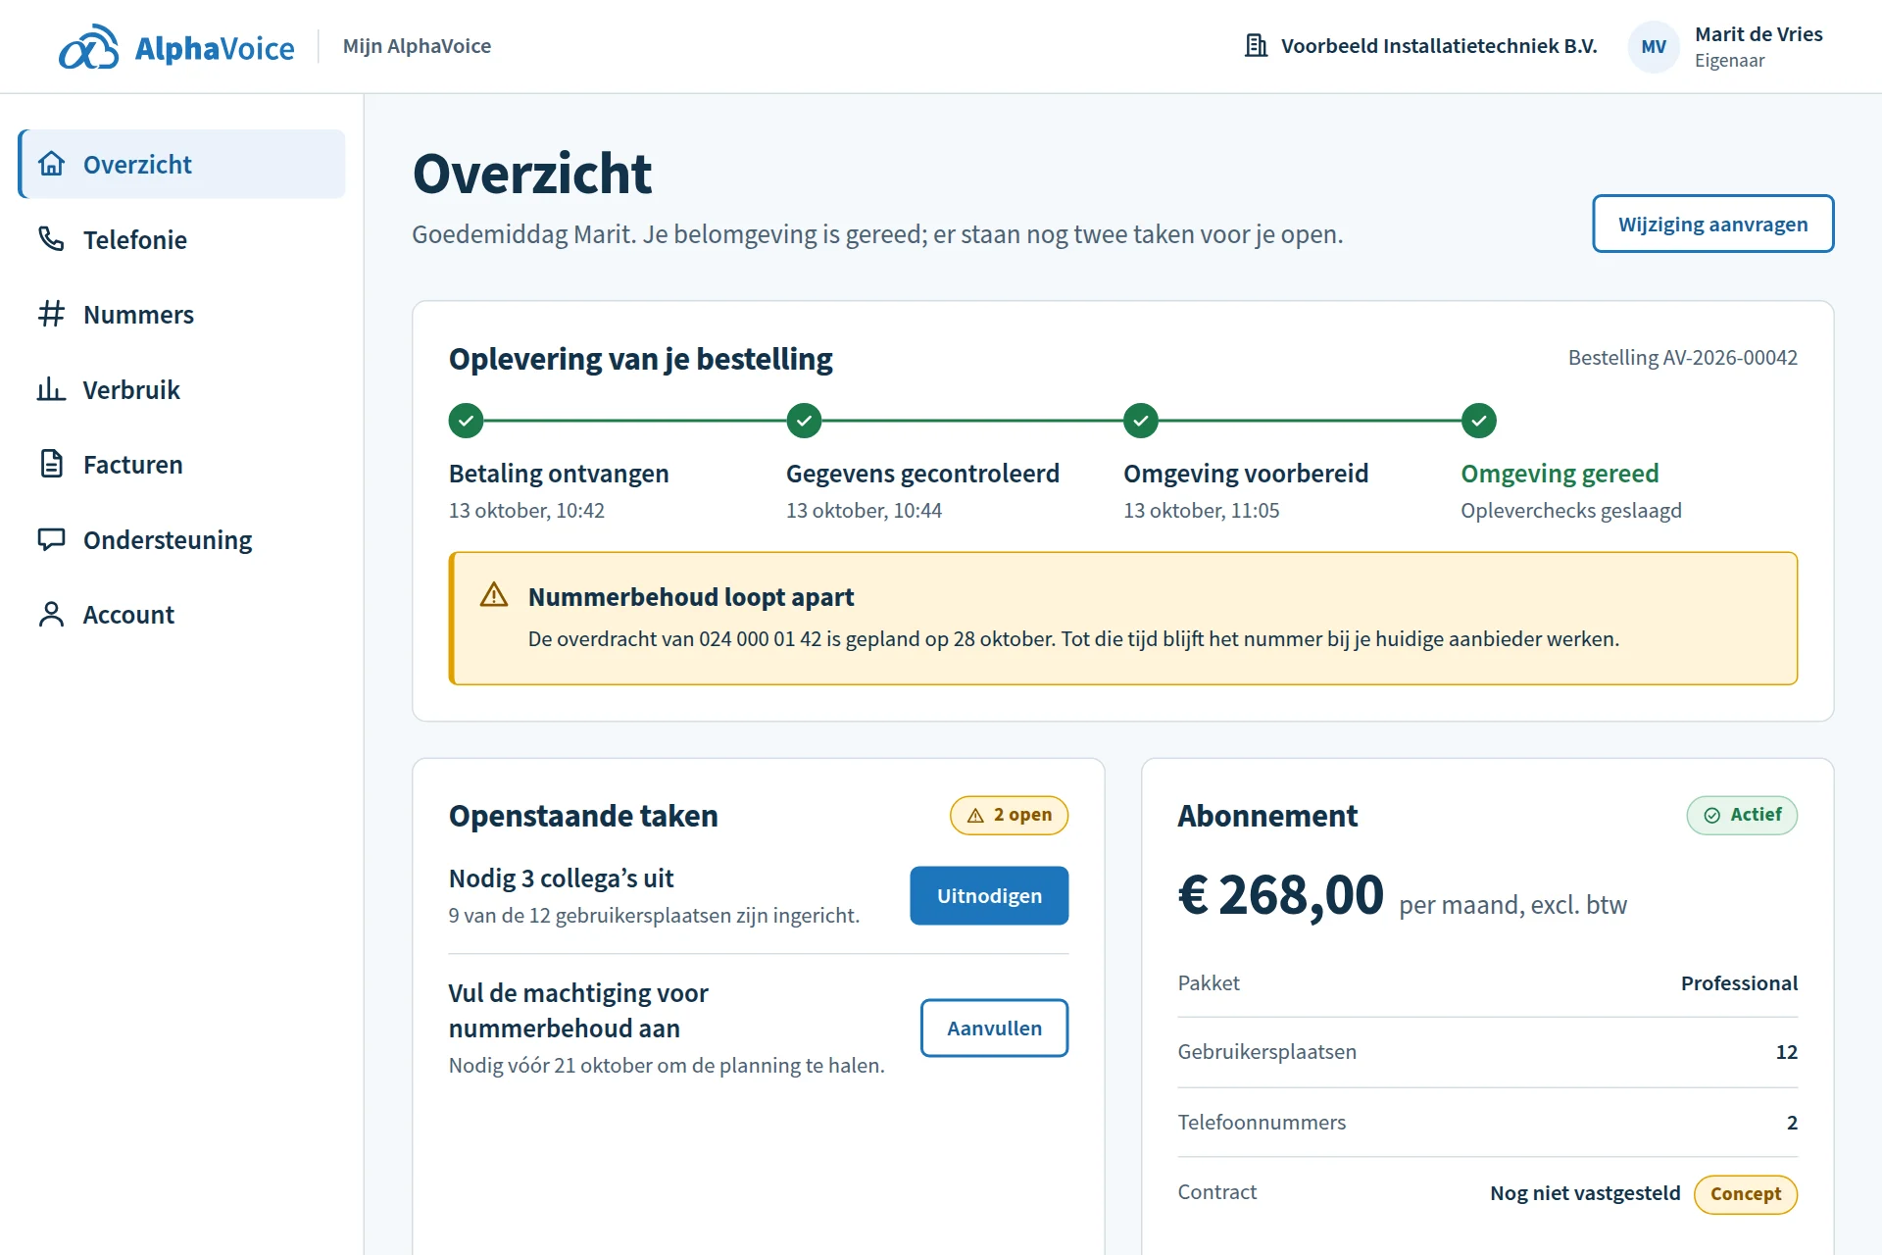Image resolution: width=1882 pixels, height=1255 pixels.
Task: Click the building icon next to company name
Action: 1256,45
